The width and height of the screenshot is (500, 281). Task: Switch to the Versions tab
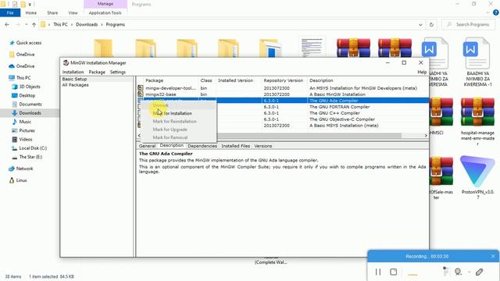(263, 146)
